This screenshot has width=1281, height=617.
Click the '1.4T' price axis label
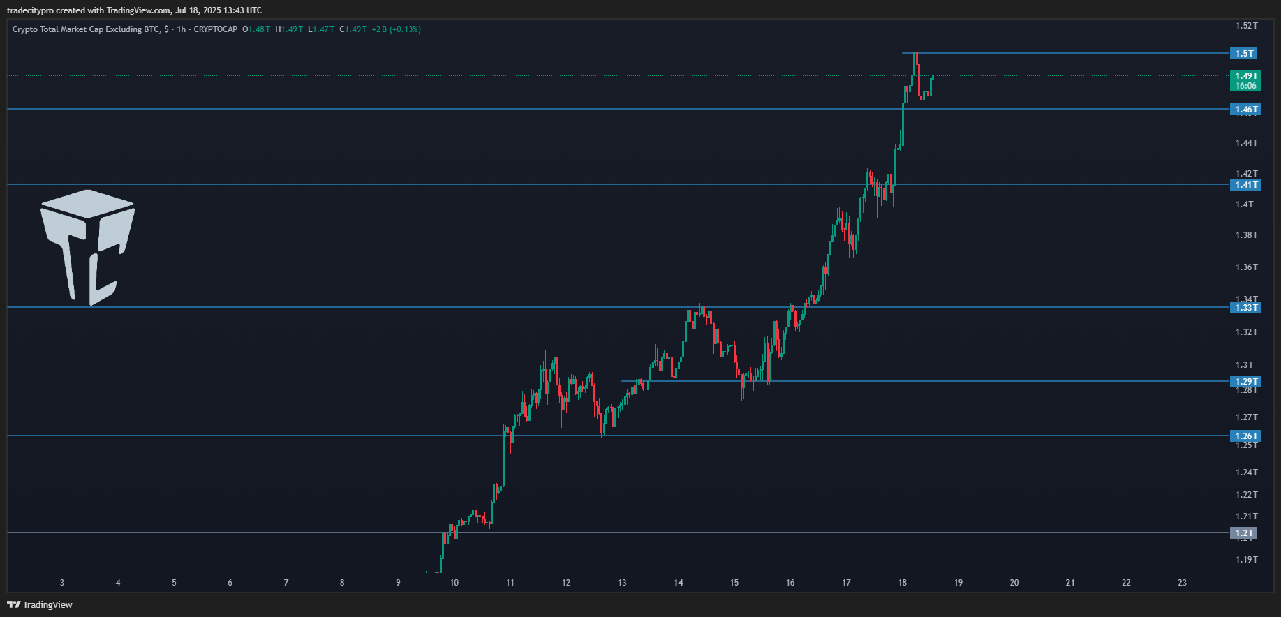pyautogui.click(x=1245, y=205)
